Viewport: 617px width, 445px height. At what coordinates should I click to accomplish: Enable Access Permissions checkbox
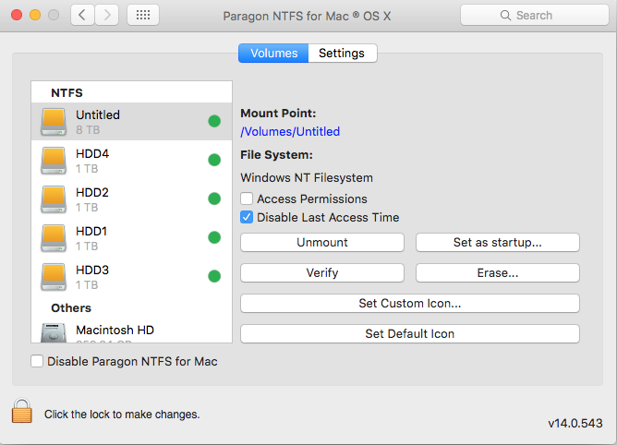(x=247, y=198)
